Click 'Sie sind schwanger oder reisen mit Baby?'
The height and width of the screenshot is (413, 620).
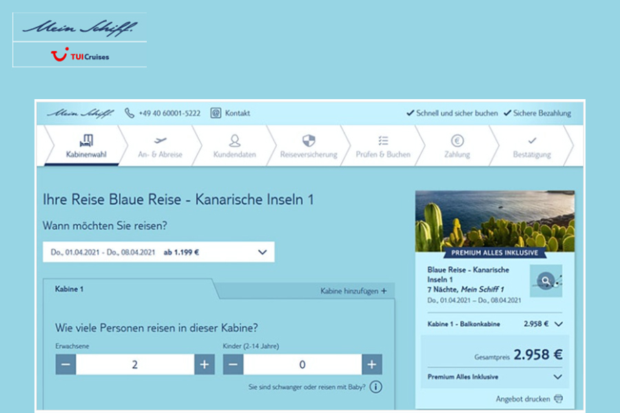(x=307, y=387)
